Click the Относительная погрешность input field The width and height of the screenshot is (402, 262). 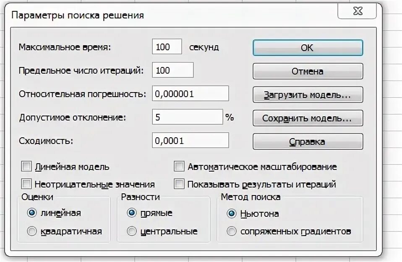click(x=191, y=94)
